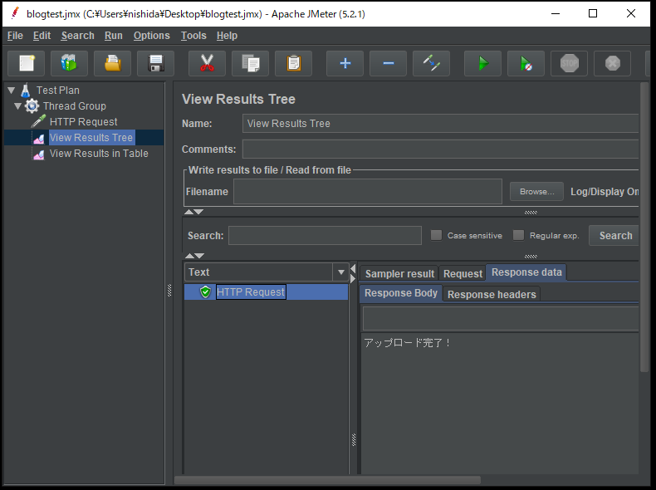Click the Cut scissors icon
Image resolution: width=656 pixels, height=490 pixels.
click(207, 64)
